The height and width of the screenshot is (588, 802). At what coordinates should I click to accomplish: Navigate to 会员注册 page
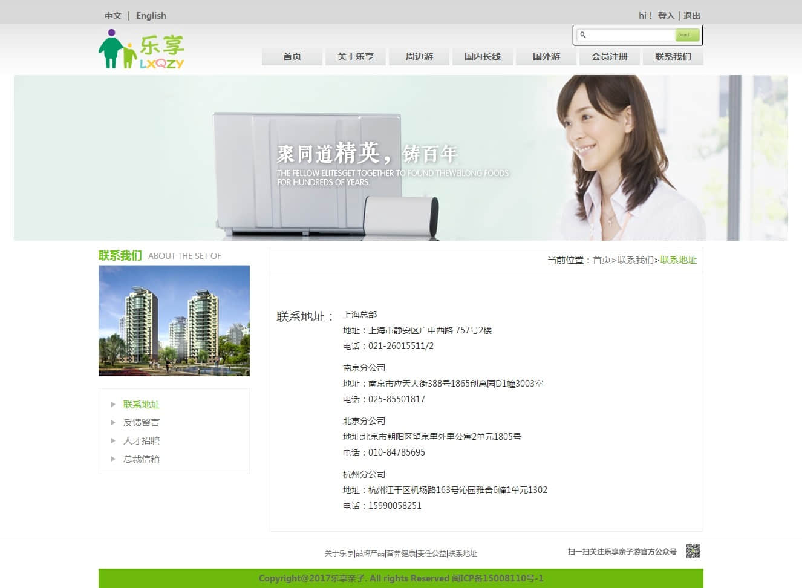pos(610,57)
